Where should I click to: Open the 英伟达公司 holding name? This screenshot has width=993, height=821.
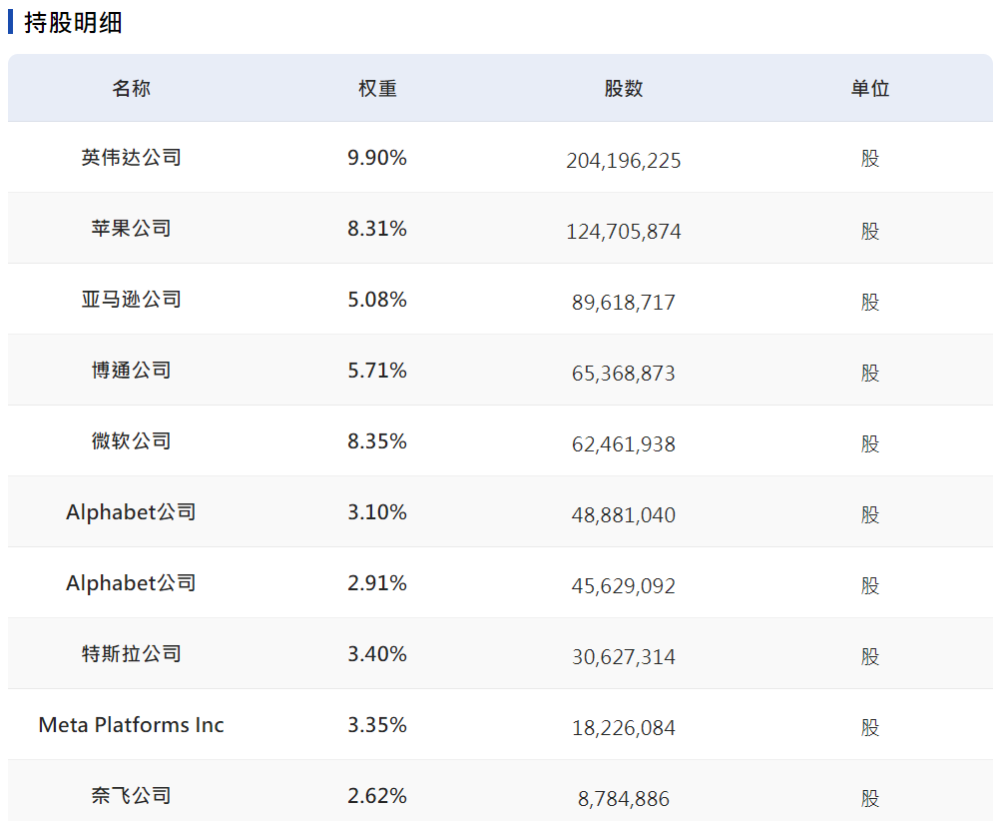pos(131,158)
